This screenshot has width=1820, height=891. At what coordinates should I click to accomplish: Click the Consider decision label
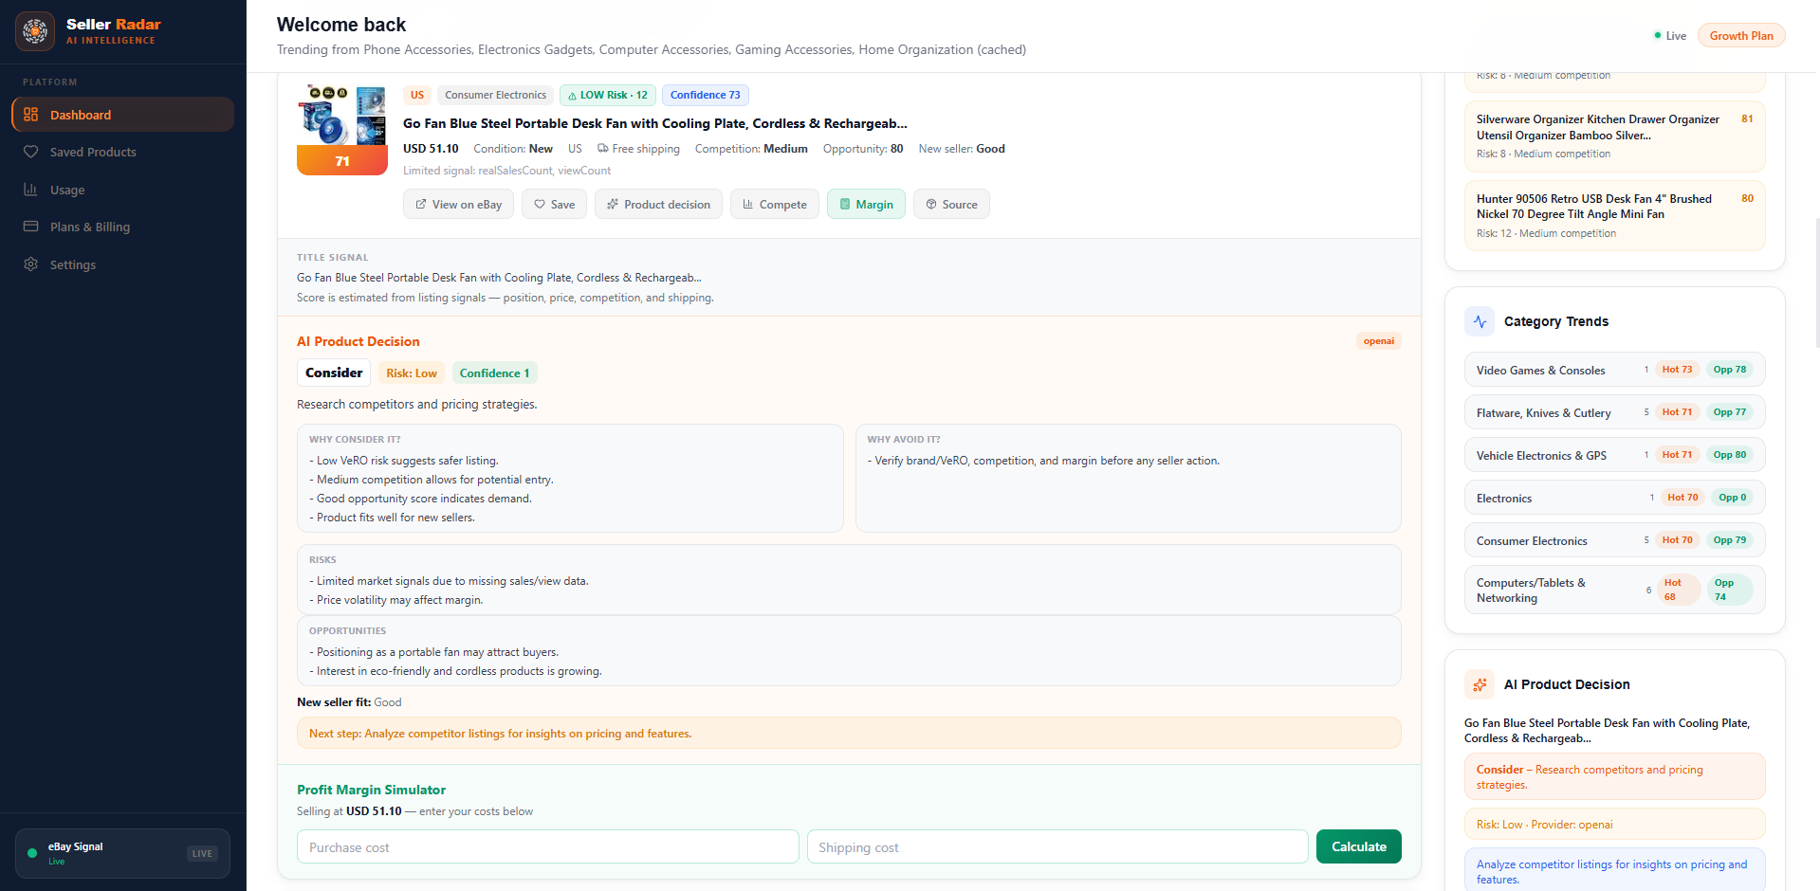tap(334, 373)
